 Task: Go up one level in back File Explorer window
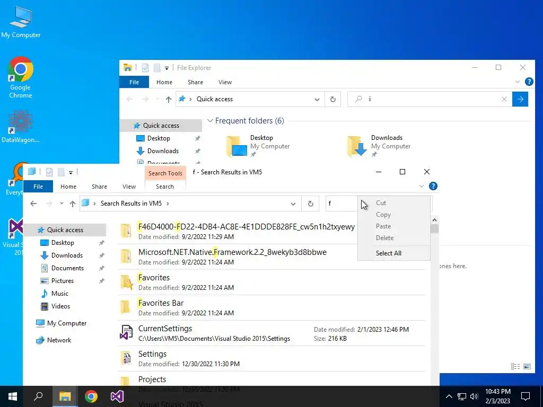[168, 99]
